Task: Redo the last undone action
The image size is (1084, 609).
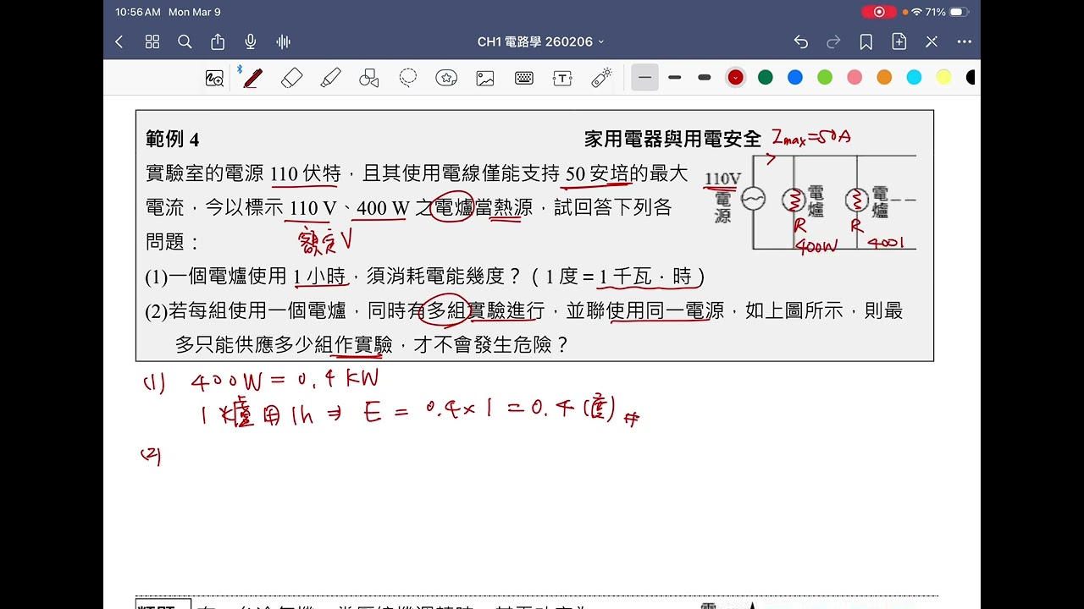Action: (833, 41)
